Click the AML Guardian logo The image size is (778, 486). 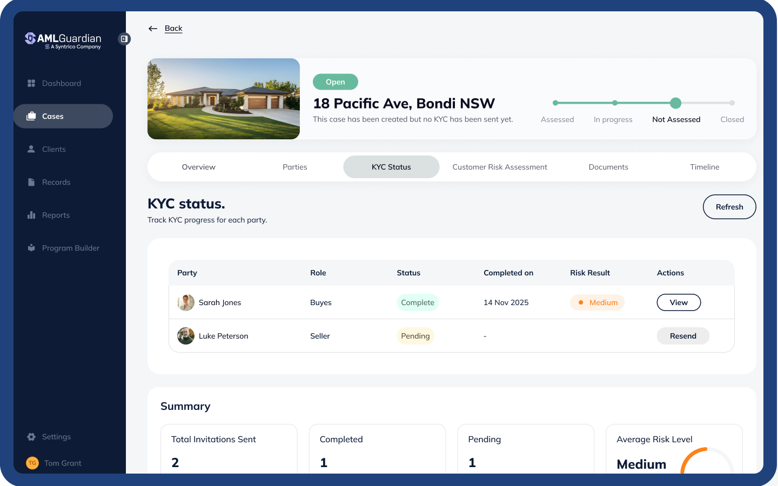click(x=63, y=40)
